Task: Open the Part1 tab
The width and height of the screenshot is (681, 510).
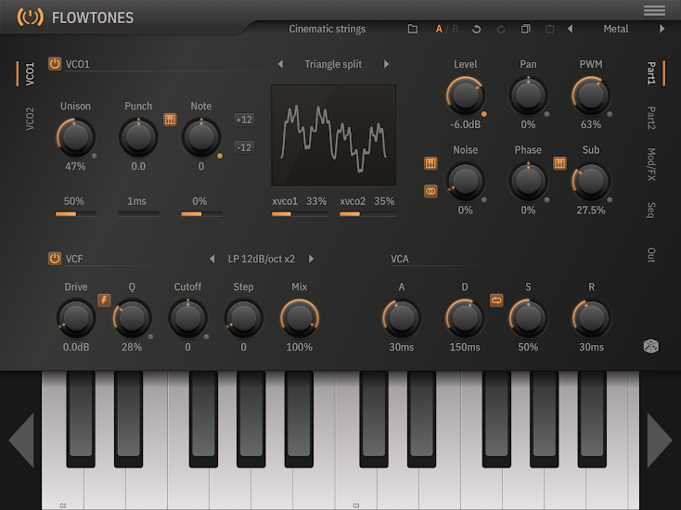Action: pyautogui.click(x=651, y=73)
